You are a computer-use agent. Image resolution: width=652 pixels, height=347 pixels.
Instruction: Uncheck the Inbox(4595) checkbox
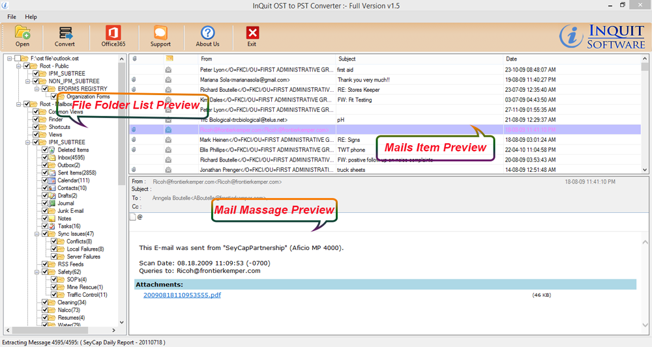[x=45, y=158]
